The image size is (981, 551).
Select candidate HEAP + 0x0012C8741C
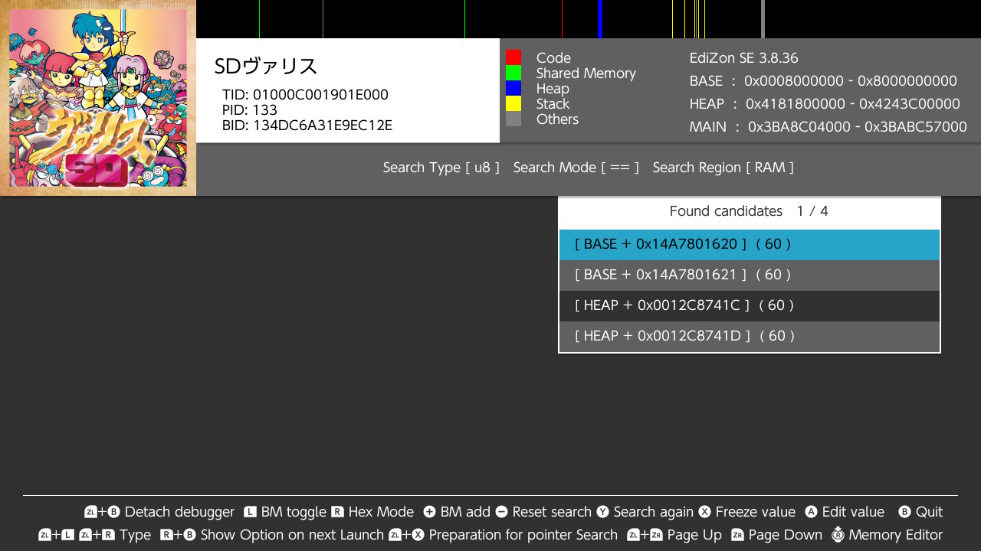click(750, 305)
